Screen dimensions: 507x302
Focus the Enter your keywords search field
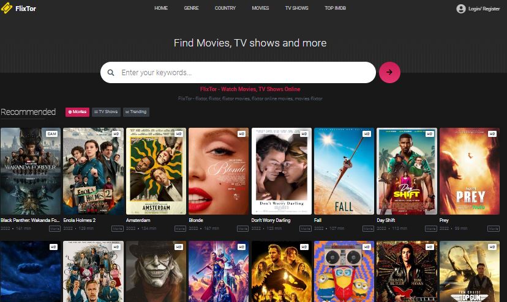238,72
